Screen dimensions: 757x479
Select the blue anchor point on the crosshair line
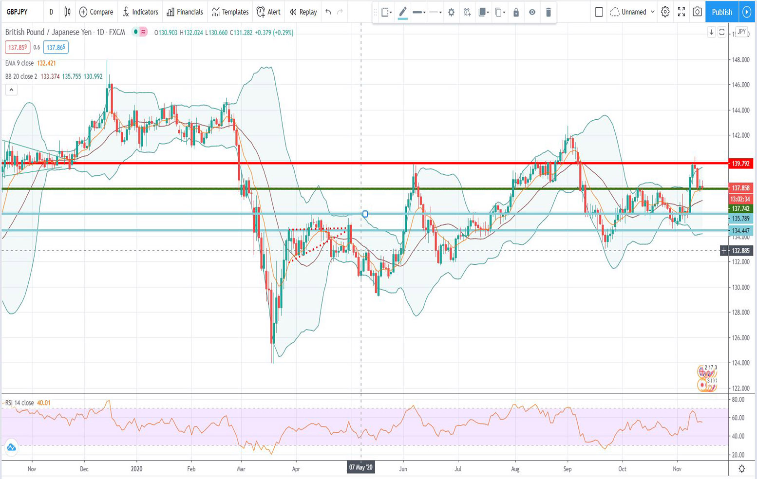pyautogui.click(x=365, y=214)
